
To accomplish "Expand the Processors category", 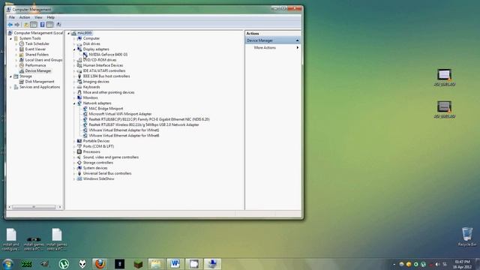I will click(x=74, y=151).
